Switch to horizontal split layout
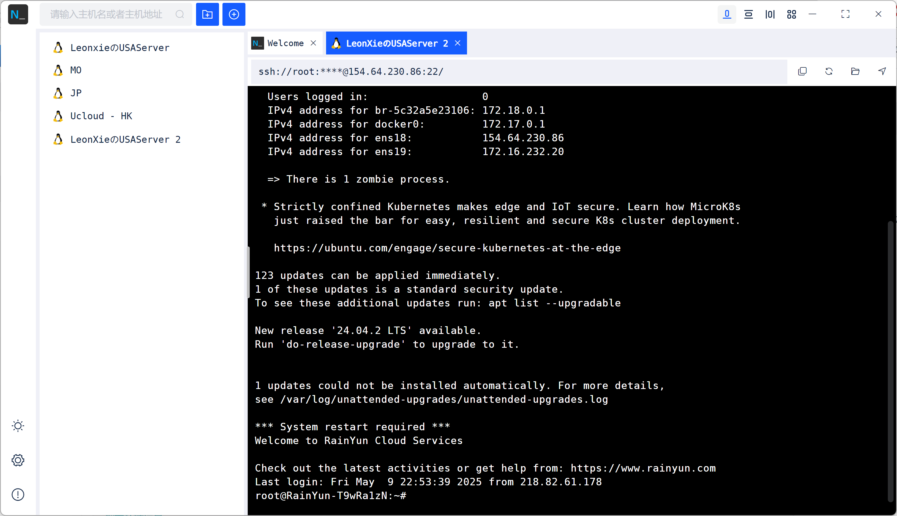This screenshot has height=516, width=897. click(748, 15)
